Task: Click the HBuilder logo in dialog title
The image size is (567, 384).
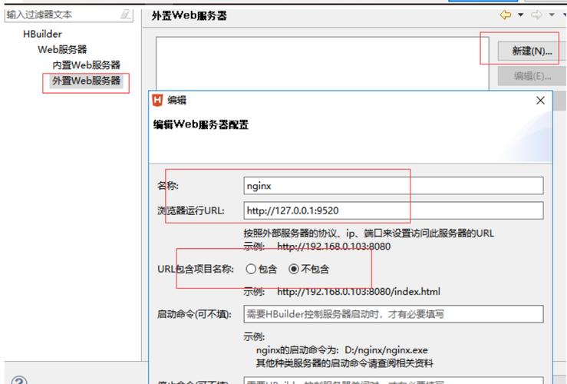Action: [157, 101]
